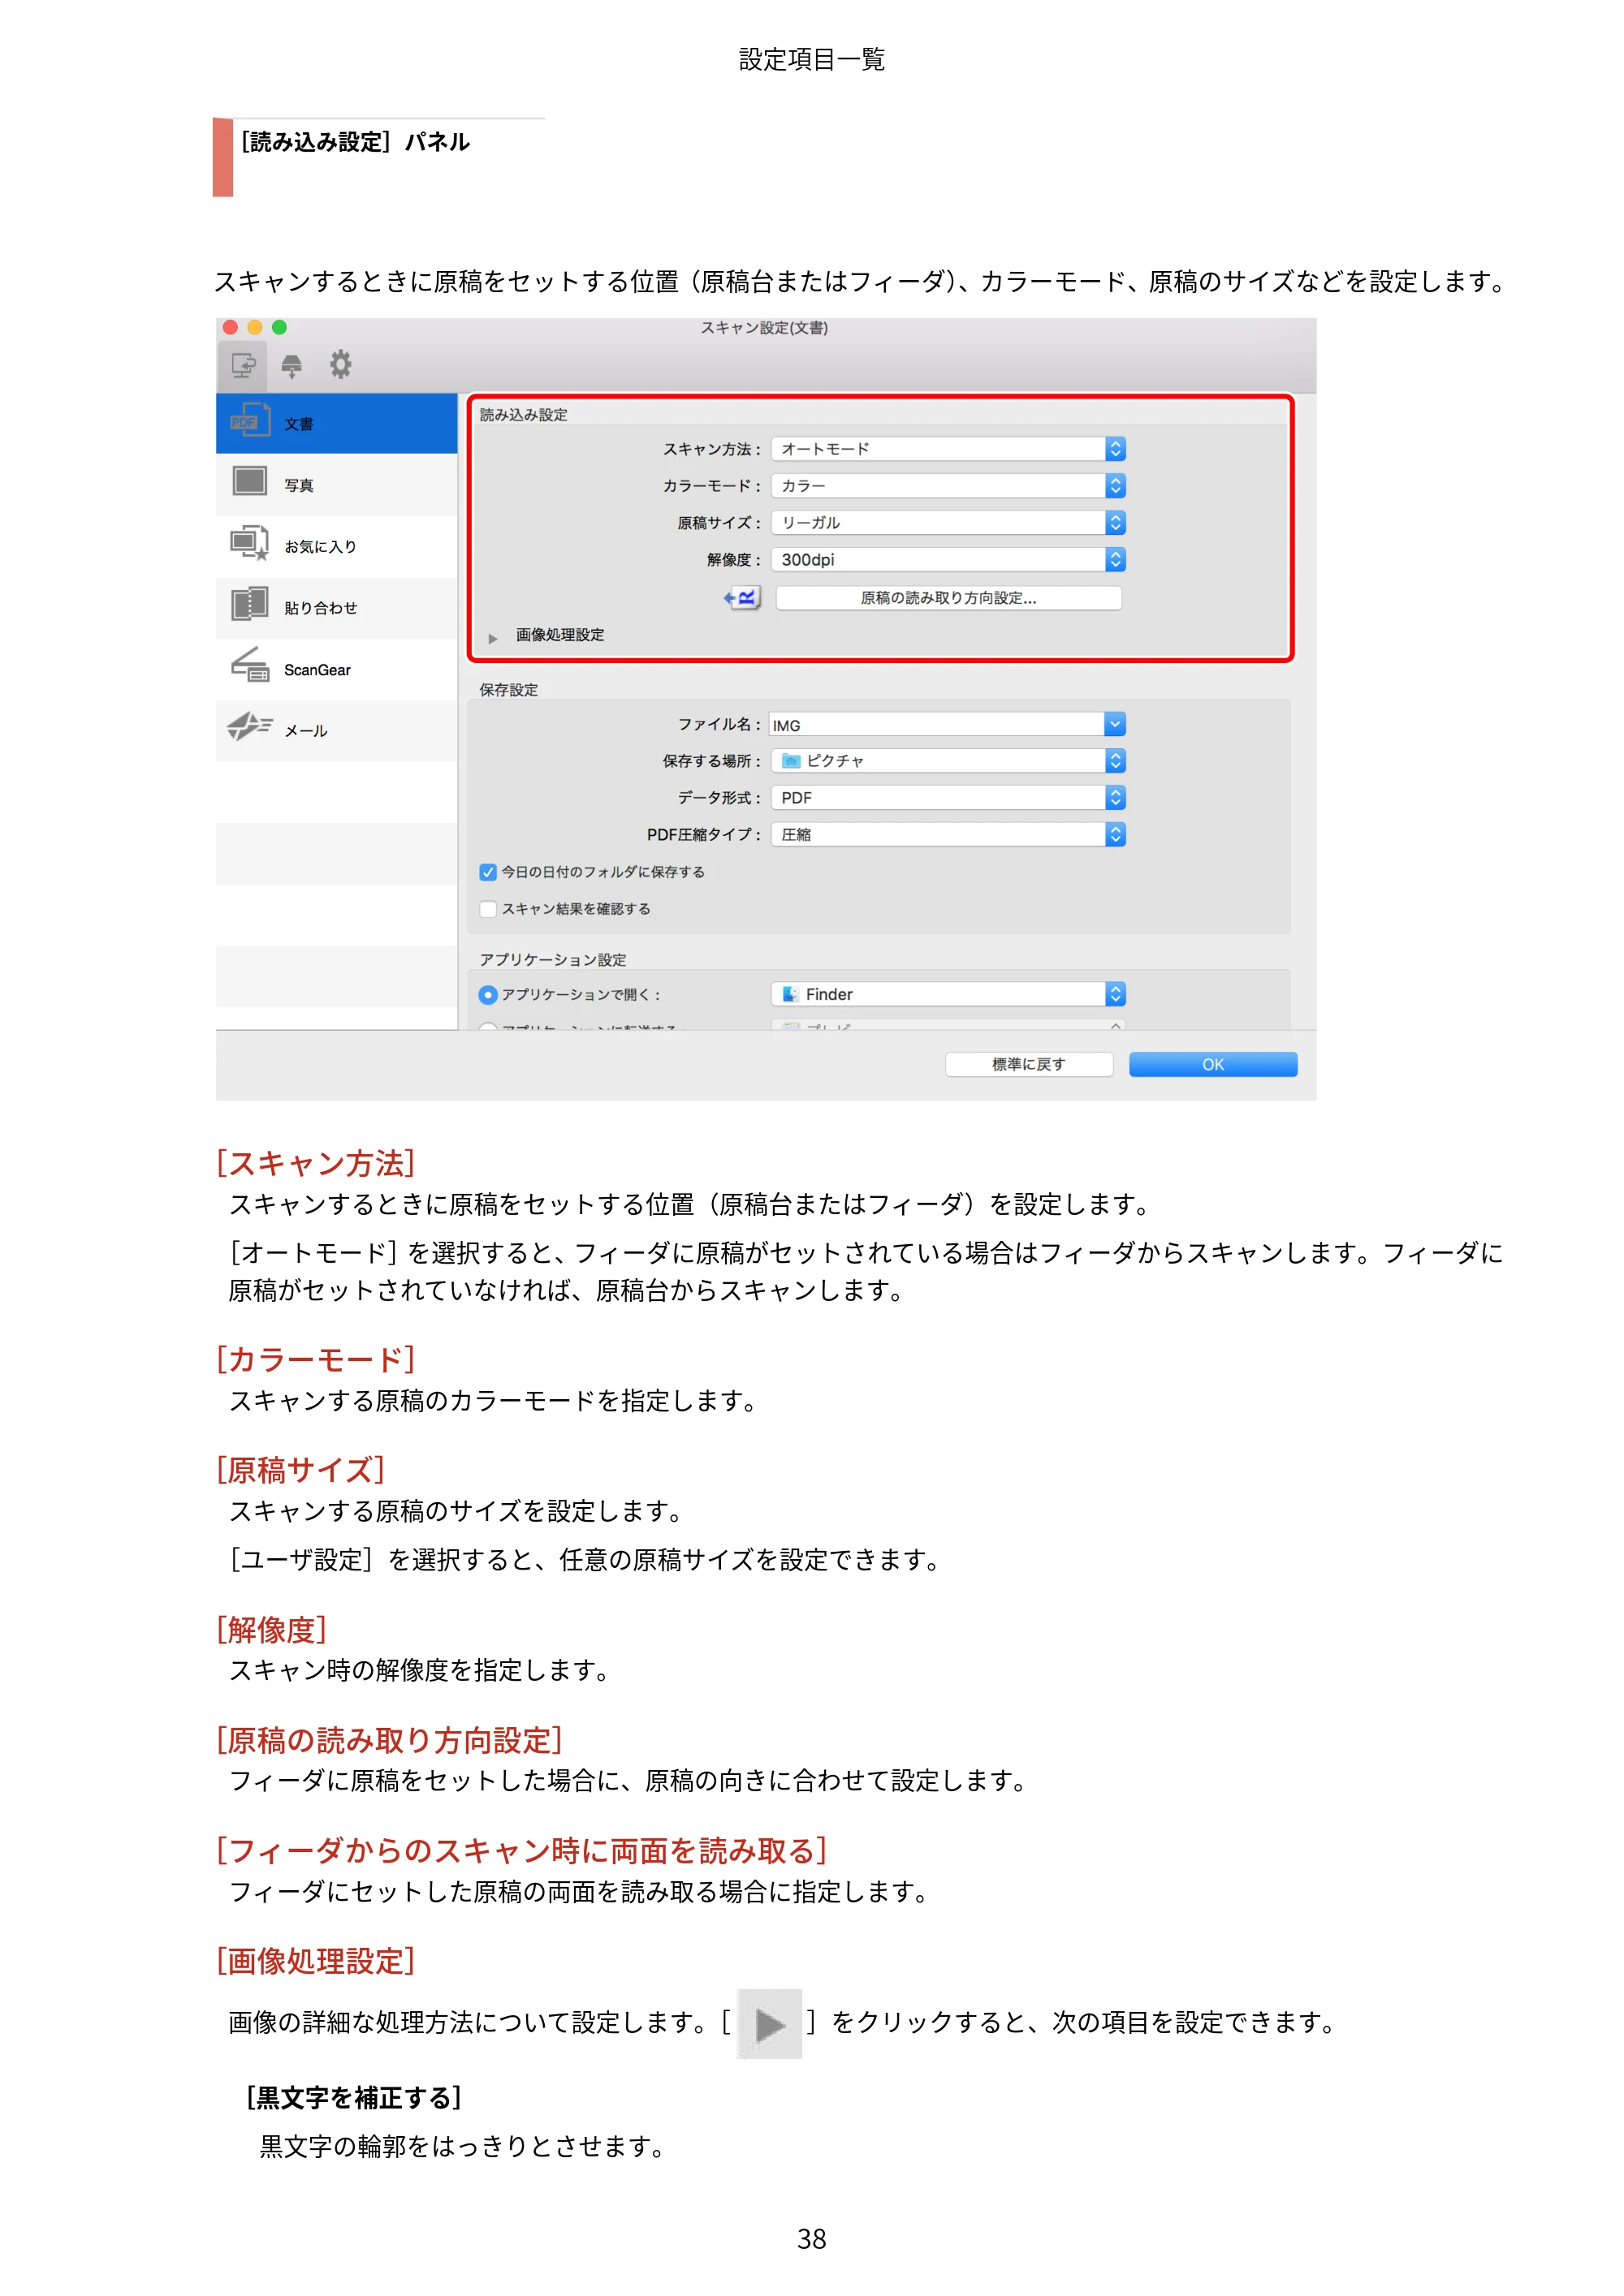This screenshot has height=2296, width=1624.
Task: Click the ファイル名 IMG text field
Action: (936, 724)
